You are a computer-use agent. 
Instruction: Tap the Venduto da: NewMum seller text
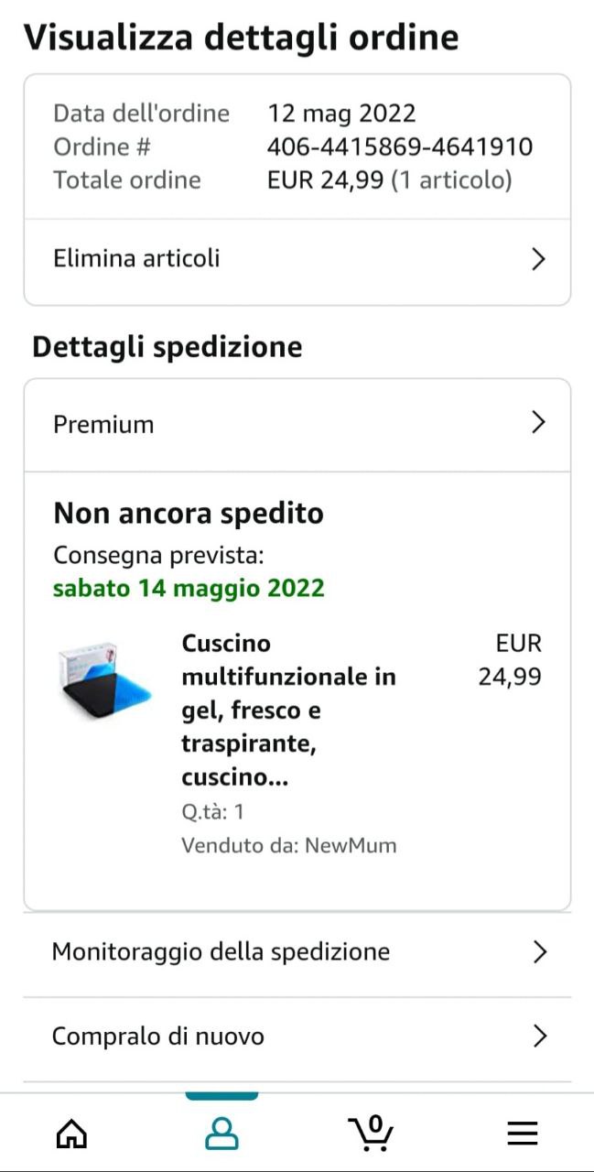pos(288,845)
